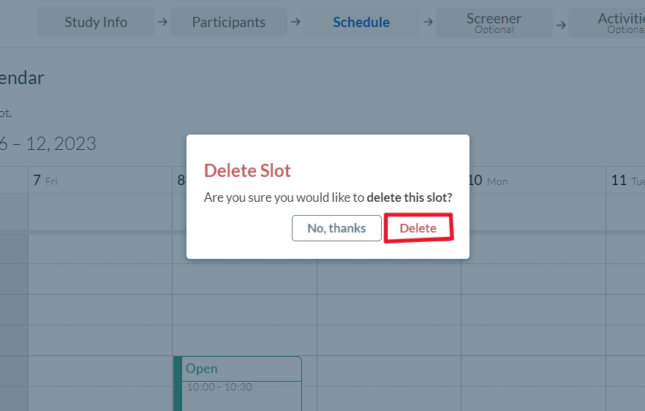
Task: Click arrow between Study Info and Participants
Action: tap(162, 22)
